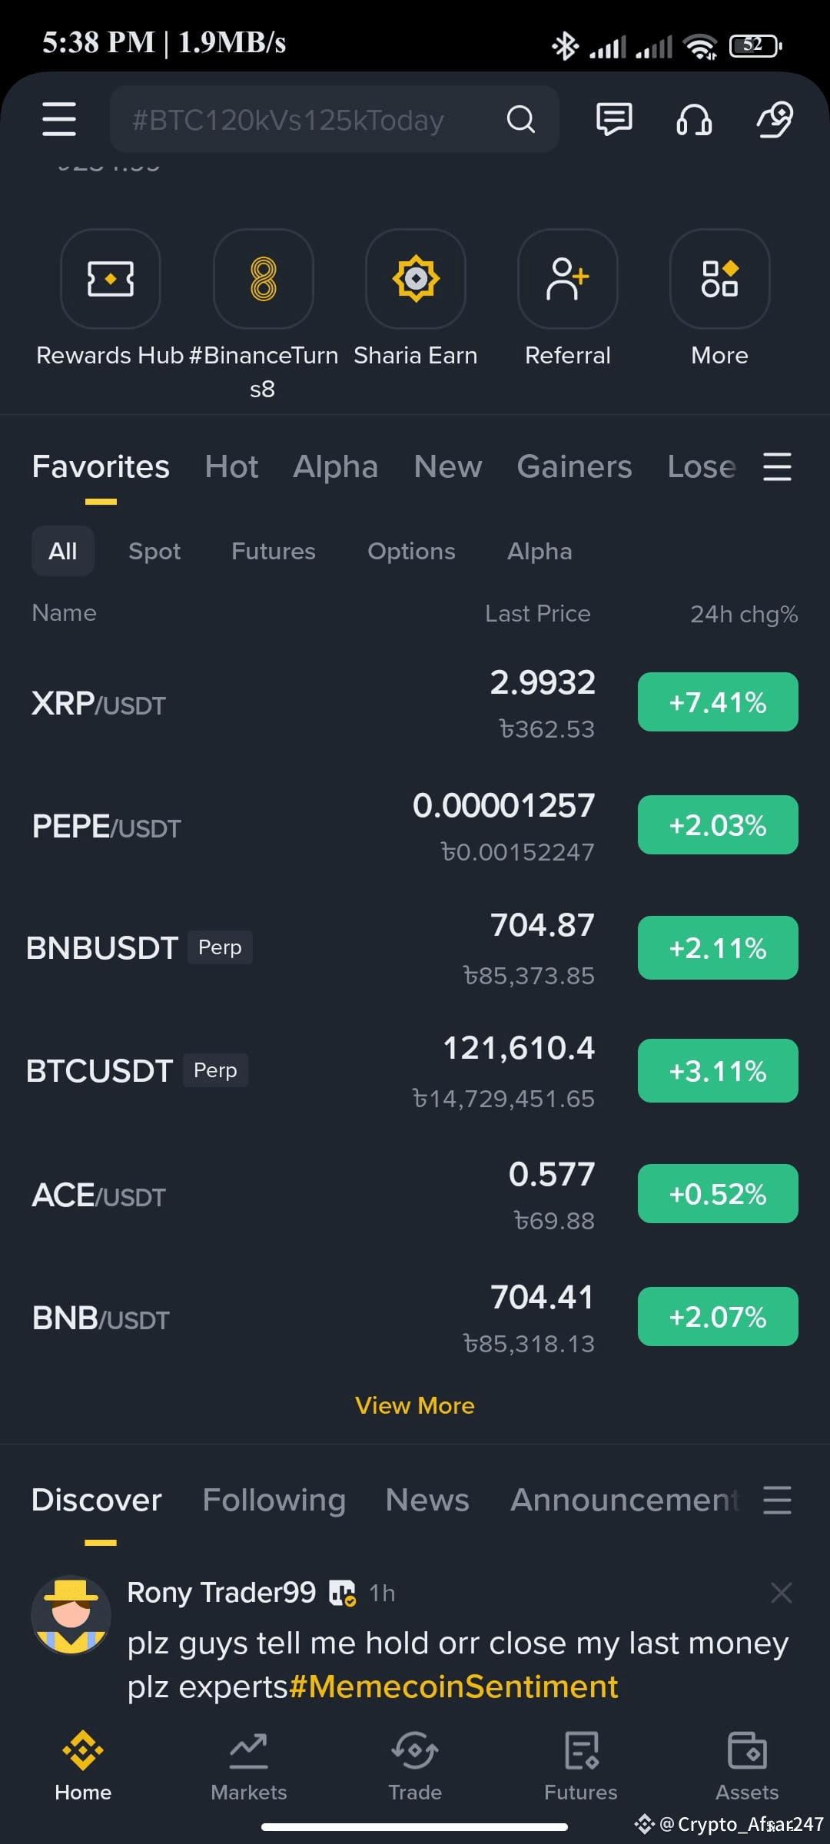Screen dimensions: 830x1844
Task: Switch to the News tab
Action: click(427, 1499)
